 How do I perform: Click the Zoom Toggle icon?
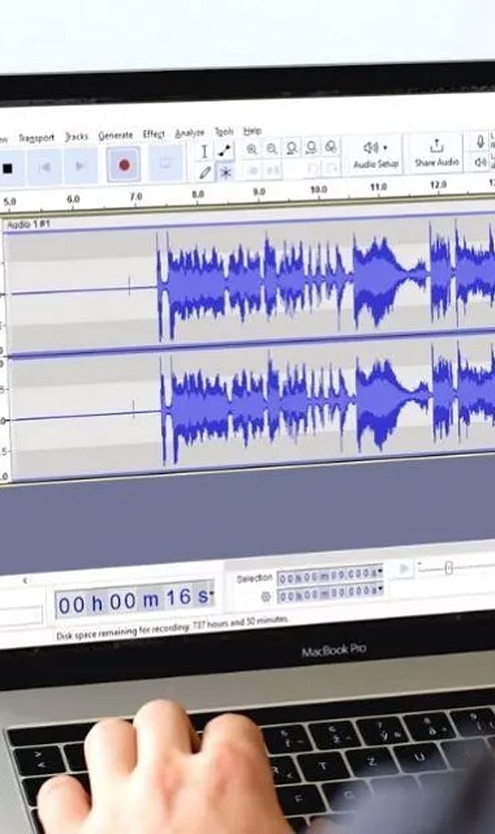click(331, 147)
